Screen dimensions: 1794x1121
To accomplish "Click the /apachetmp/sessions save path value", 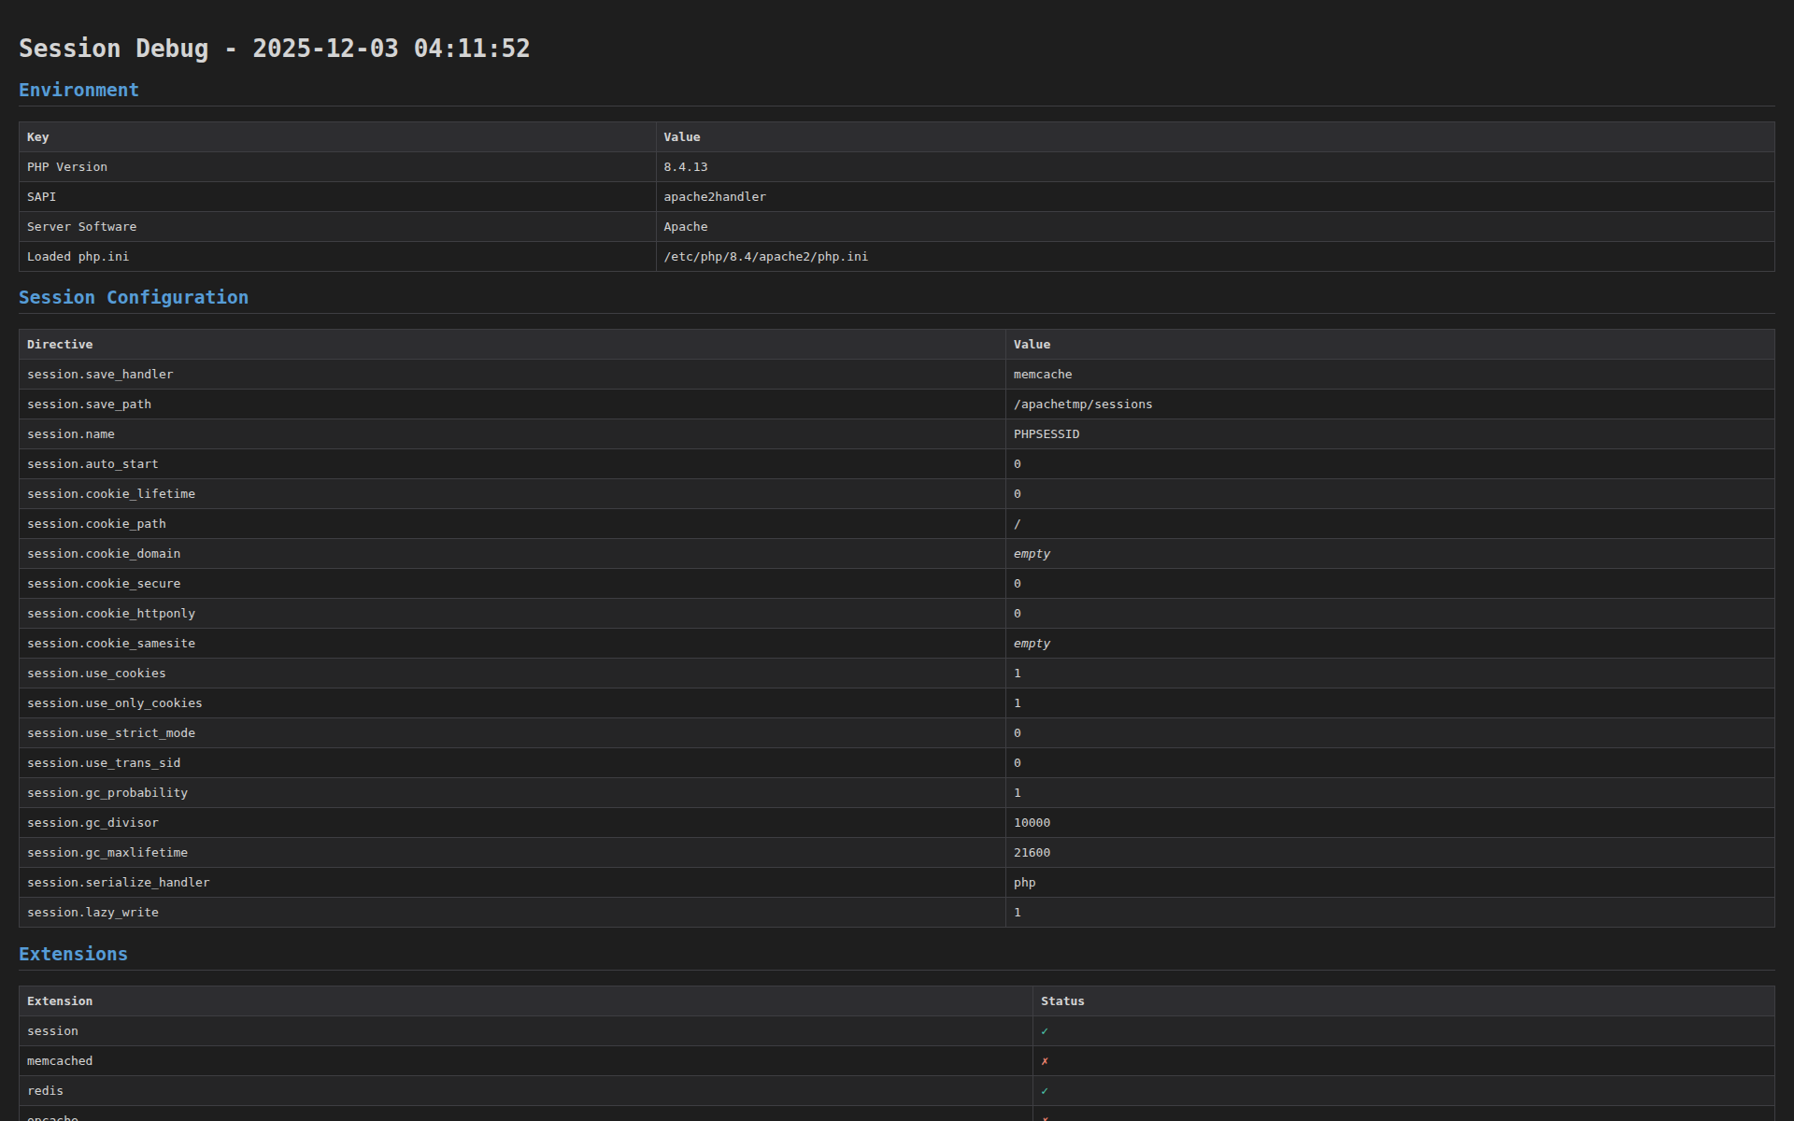I will click(1083, 404).
